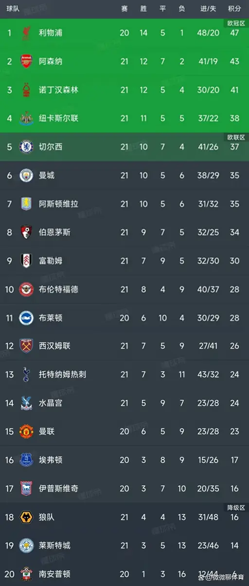Click the Liverpool club crest
This screenshot has height=586, width=249.
click(x=26, y=33)
